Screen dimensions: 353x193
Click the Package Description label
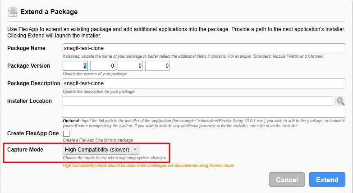(33, 83)
